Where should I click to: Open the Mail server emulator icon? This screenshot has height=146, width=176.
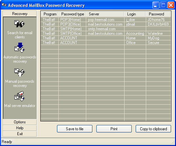(20, 96)
